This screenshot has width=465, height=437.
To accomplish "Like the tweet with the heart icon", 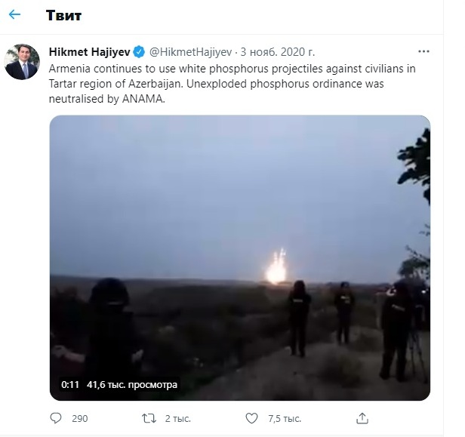I will (x=252, y=417).
